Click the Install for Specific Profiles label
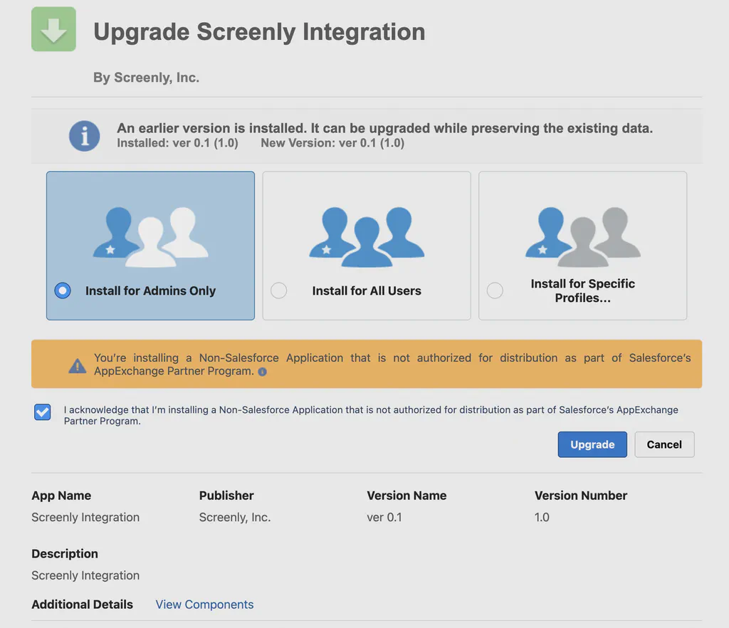 [x=582, y=291]
